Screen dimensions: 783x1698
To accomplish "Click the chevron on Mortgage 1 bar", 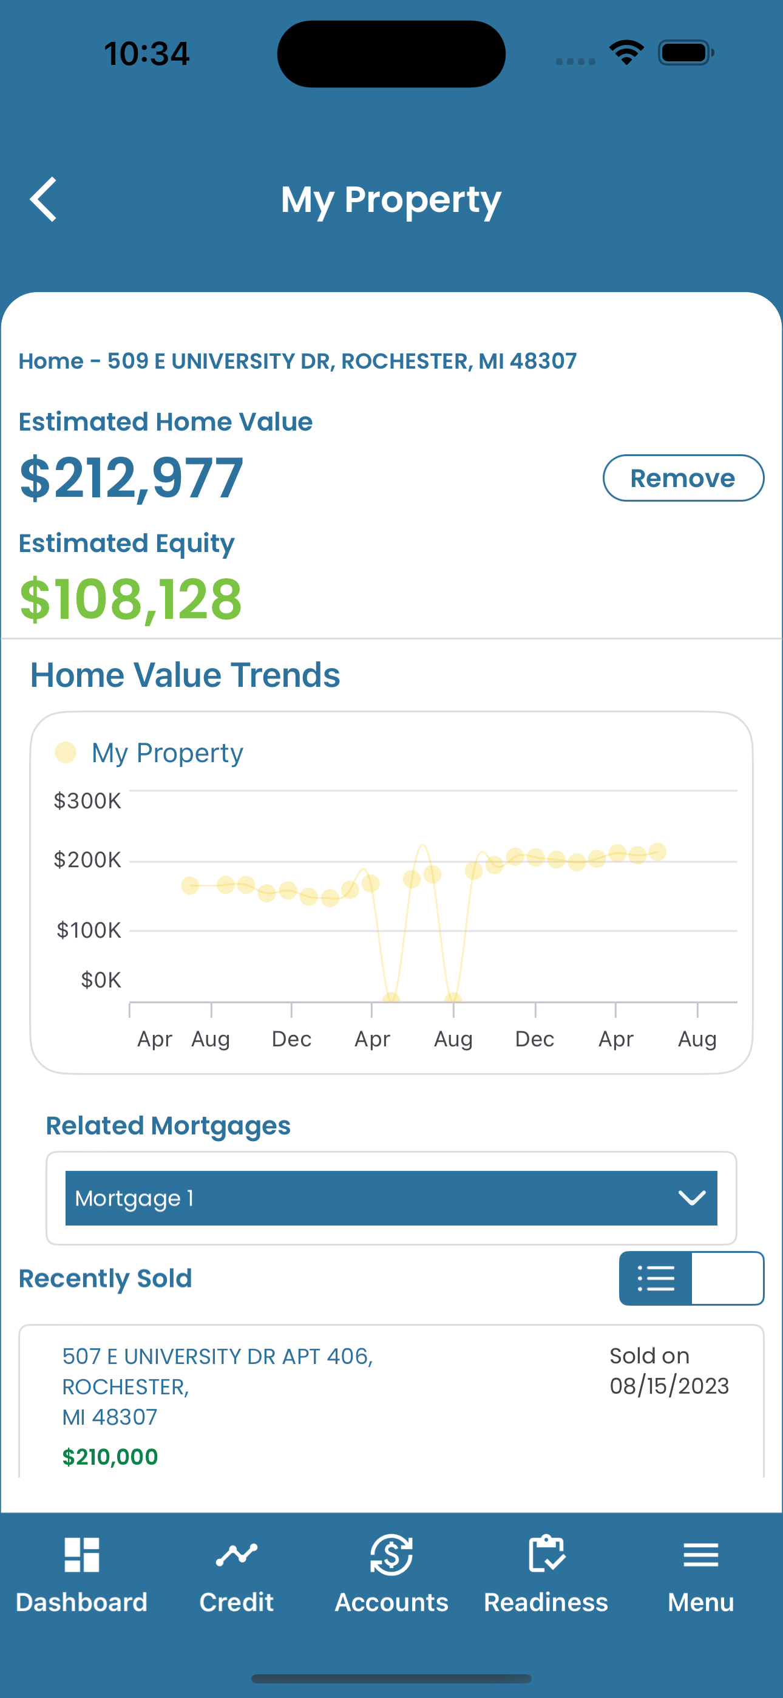I will pos(692,1198).
